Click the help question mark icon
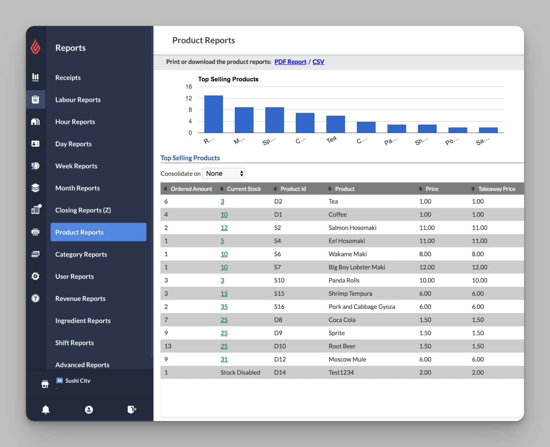The image size is (550, 447). pos(35,298)
